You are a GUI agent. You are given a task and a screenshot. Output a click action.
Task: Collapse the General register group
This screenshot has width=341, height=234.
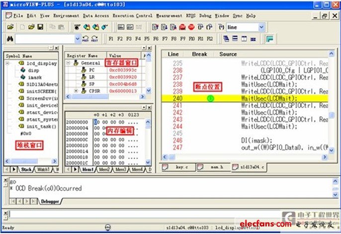tap(69, 63)
